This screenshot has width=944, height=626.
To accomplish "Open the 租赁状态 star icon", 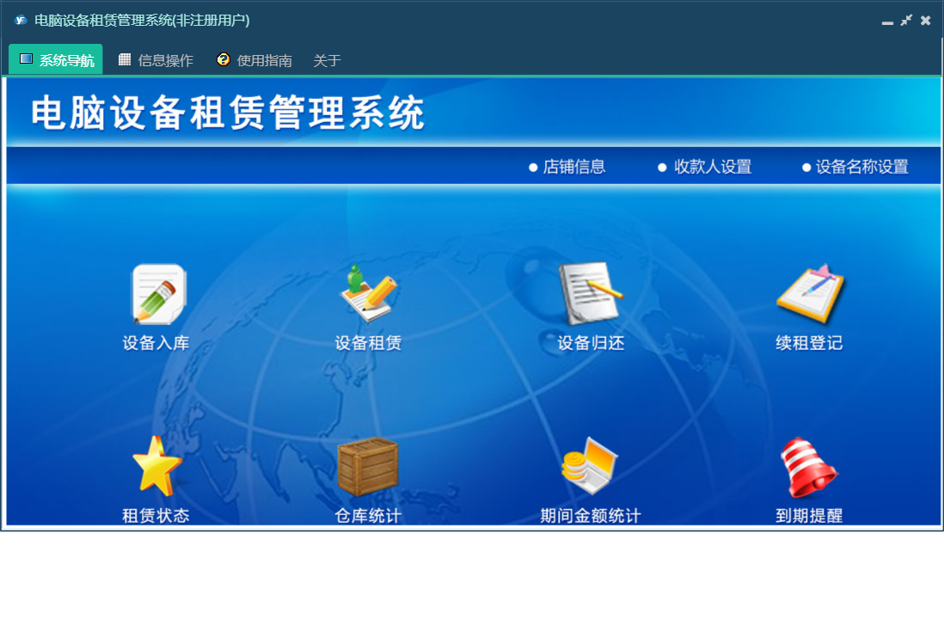I will tap(156, 466).
